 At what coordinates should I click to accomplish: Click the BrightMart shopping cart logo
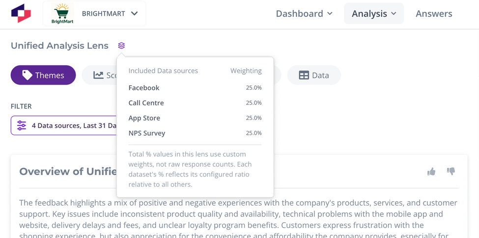click(62, 13)
